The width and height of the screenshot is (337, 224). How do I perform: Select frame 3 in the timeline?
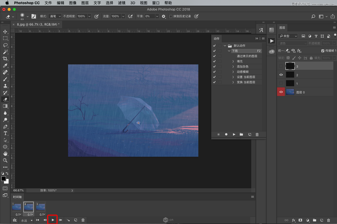pos(40,207)
